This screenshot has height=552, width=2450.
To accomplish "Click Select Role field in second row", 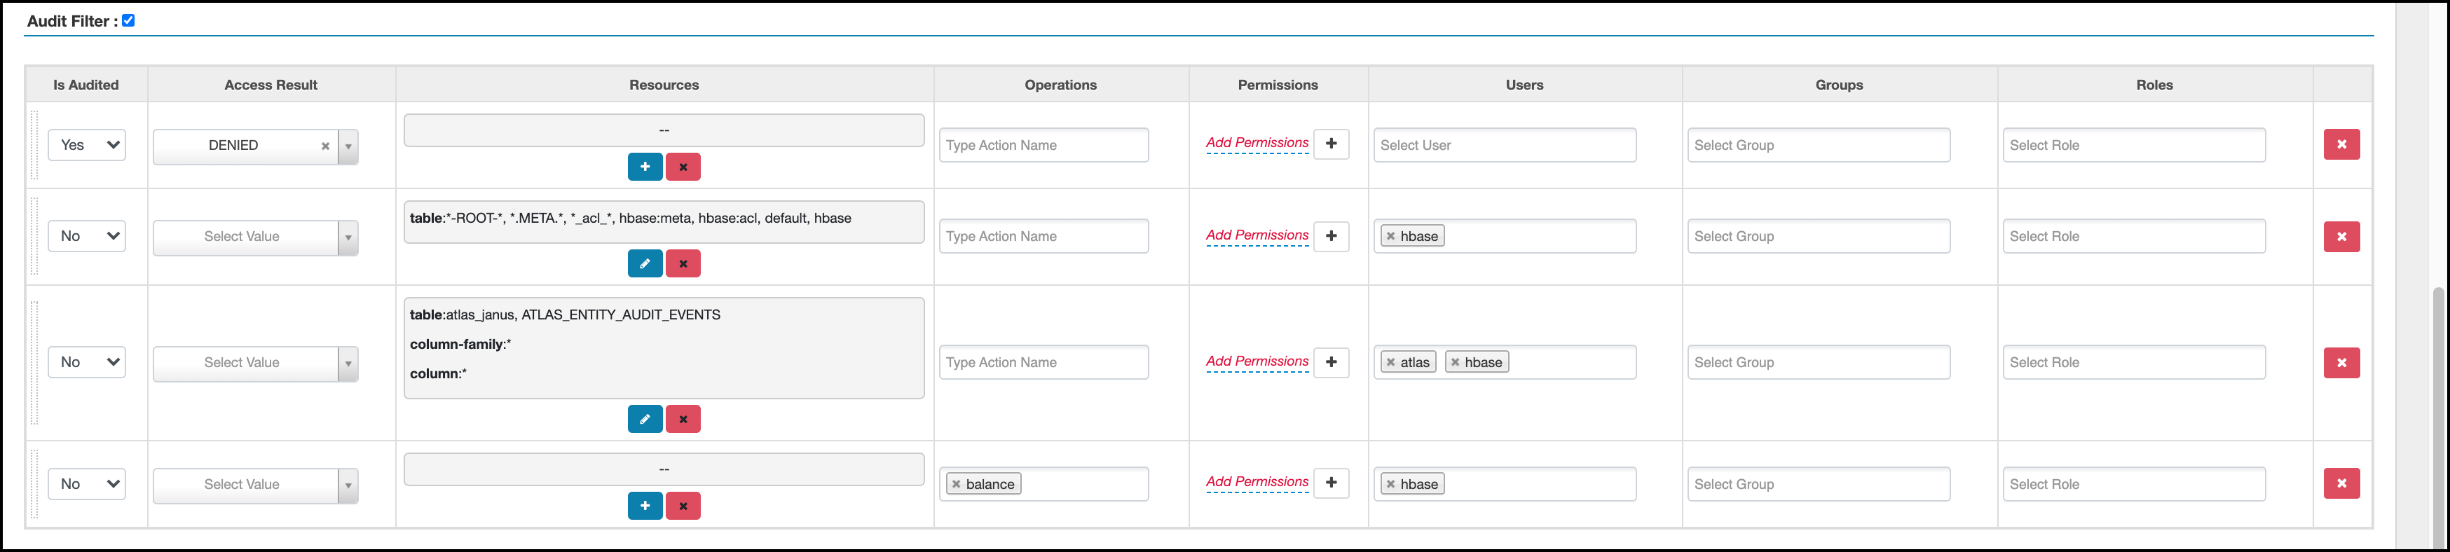I will tap(2133, 237).
